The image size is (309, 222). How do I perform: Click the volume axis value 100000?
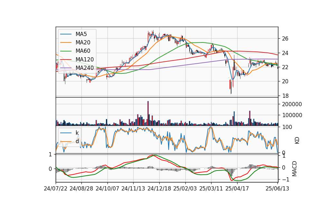tap(292, 115)
